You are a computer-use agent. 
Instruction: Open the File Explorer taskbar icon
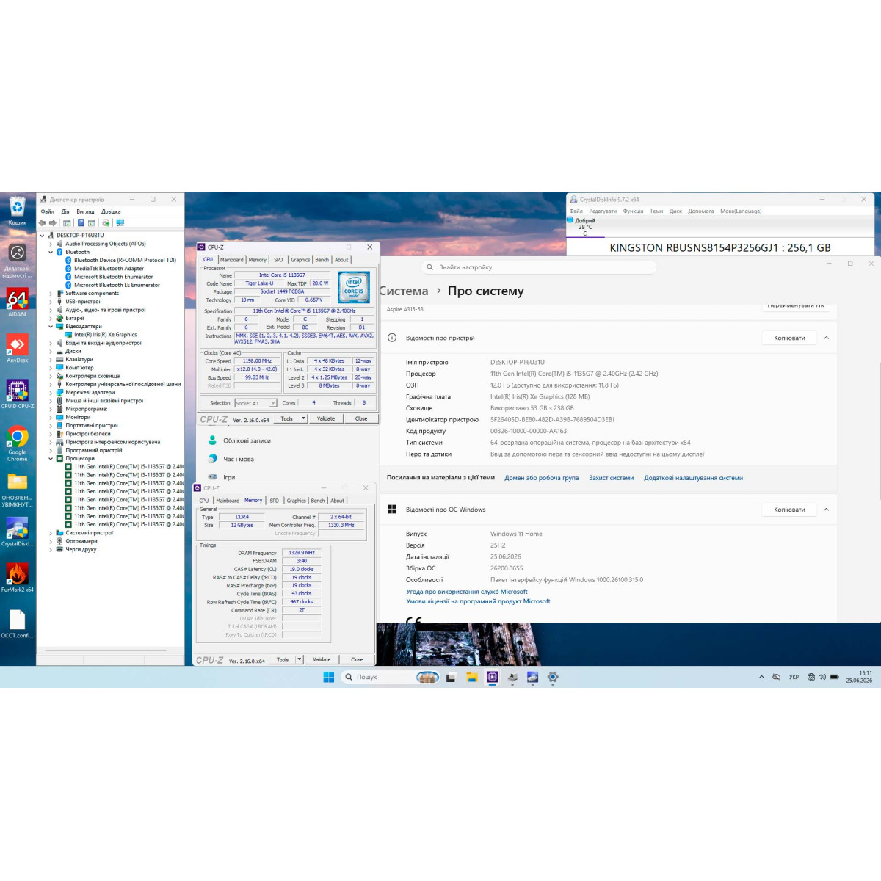coord(472,677)
